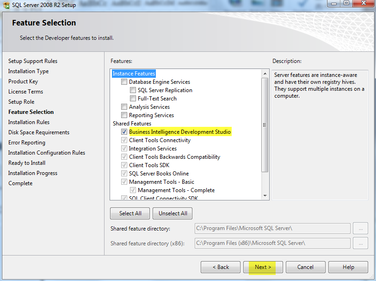Screen dimensions: 376x281
Task: Click Select All button
Action: [x=130, y=213]
